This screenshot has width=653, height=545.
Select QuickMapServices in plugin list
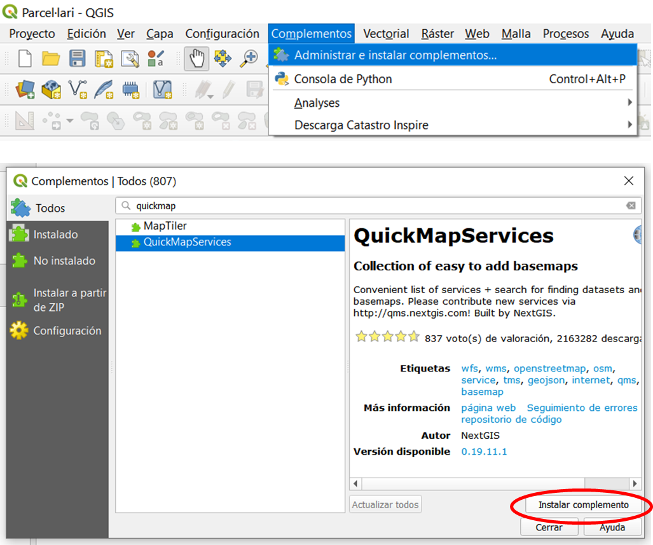[x=230, y=242]
